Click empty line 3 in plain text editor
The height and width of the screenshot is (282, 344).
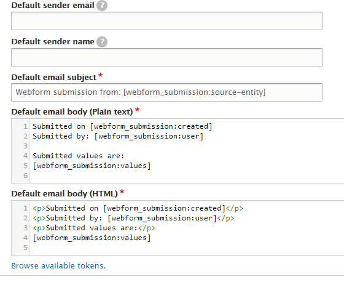(187, 146)
